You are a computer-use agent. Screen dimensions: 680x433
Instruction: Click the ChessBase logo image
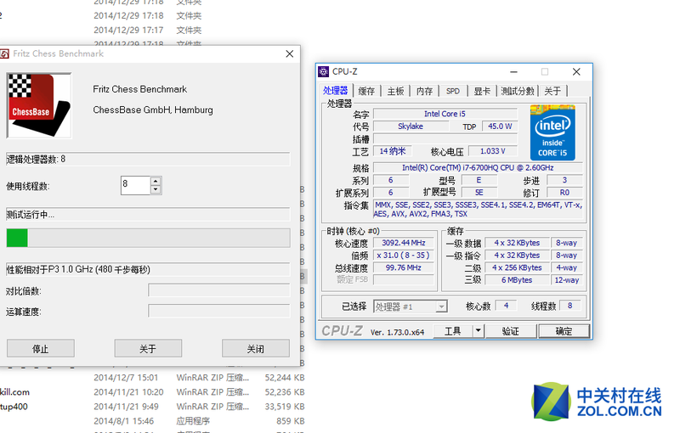coord(39,105)
